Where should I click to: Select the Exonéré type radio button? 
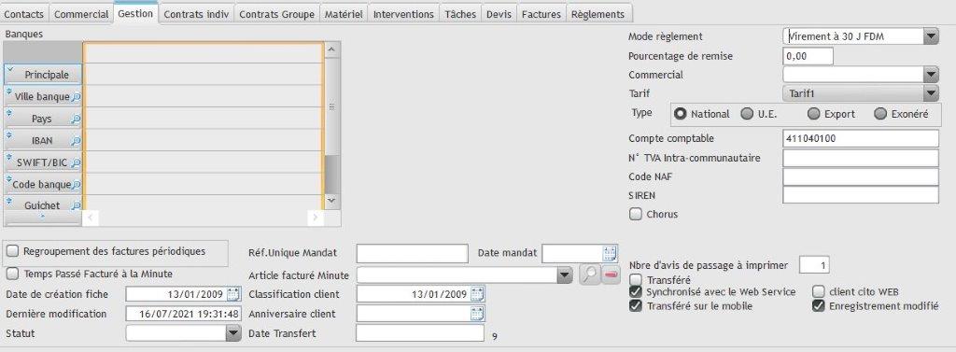879,114
